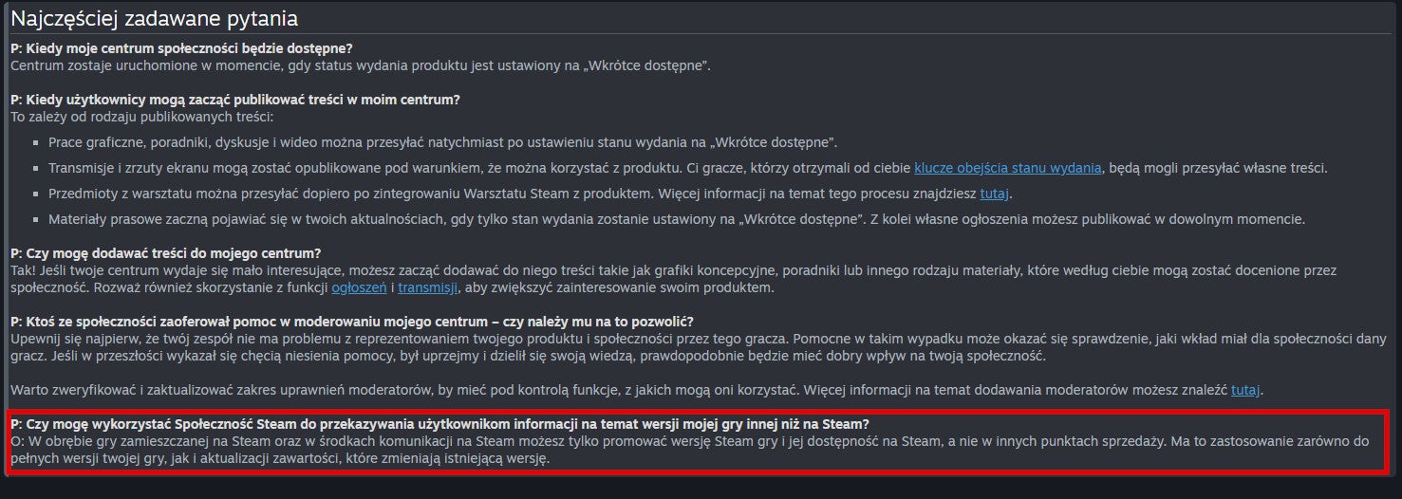Select question "Kiedy użytkownicy mogą zacząć publikować treści"

click(235, 100)
